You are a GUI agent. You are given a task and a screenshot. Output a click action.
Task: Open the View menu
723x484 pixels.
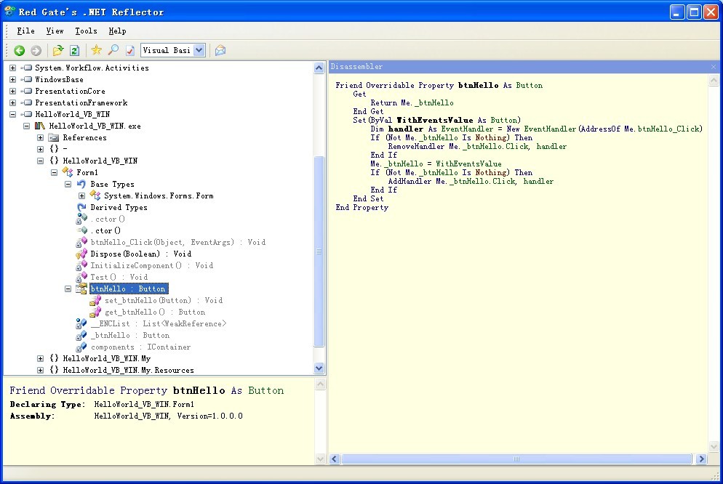click(55, 31)
